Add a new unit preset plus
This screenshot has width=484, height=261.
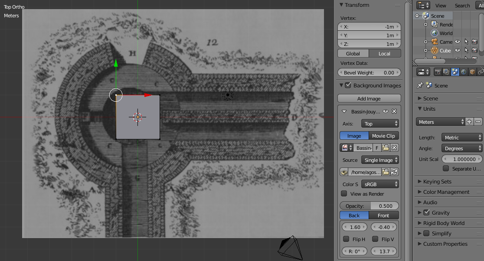tap(469, 122)
